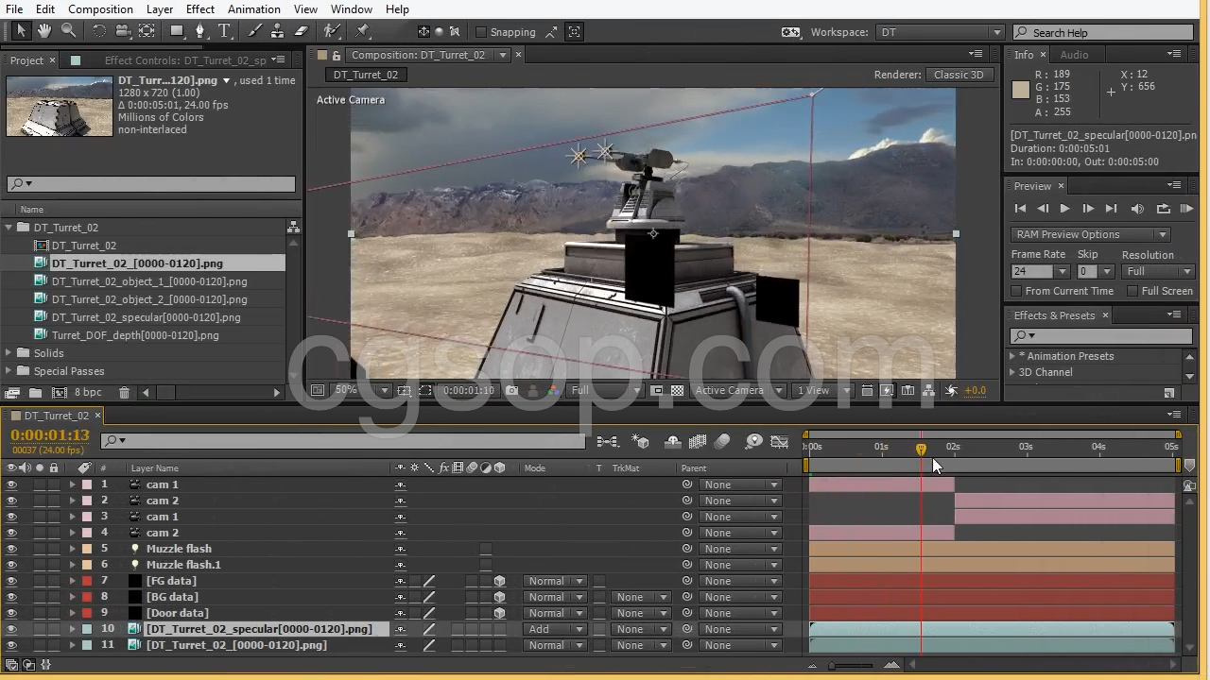Select the Pen tool
Screen dimensions: 1210x680
click(200, 31)
